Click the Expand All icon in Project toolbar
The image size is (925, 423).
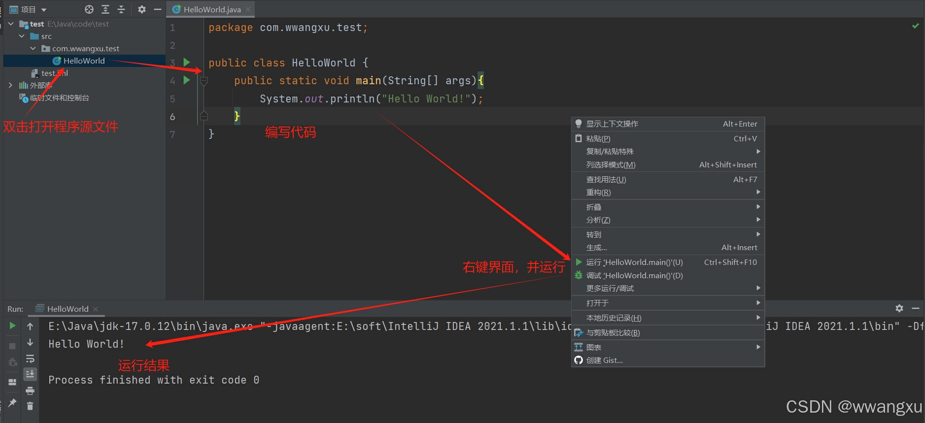point(105,9)
